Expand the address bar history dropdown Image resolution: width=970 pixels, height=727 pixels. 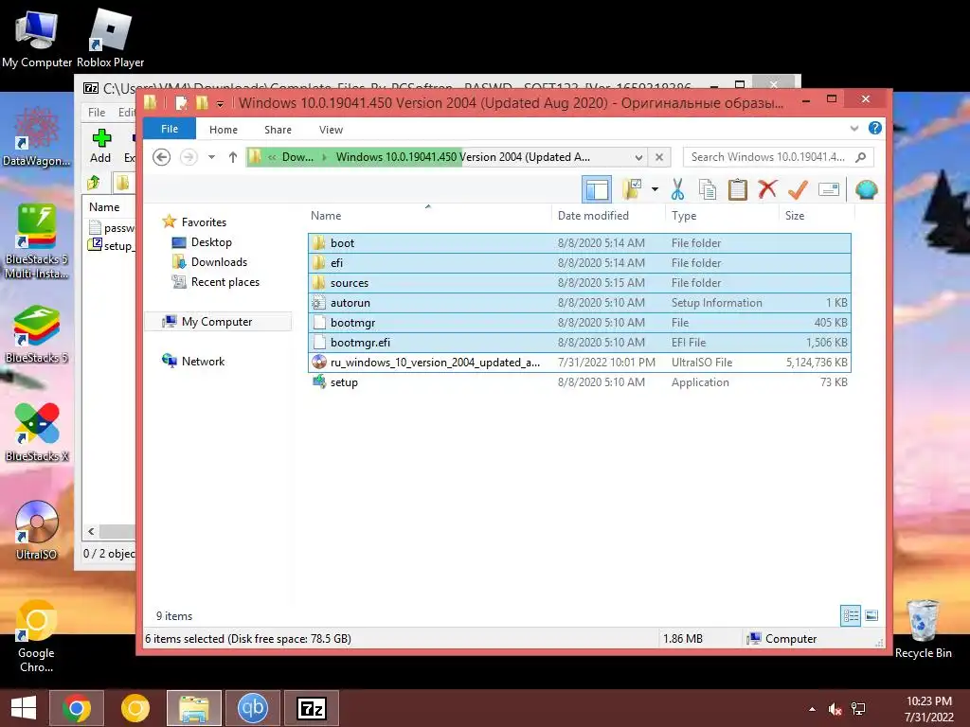[638, 157]
